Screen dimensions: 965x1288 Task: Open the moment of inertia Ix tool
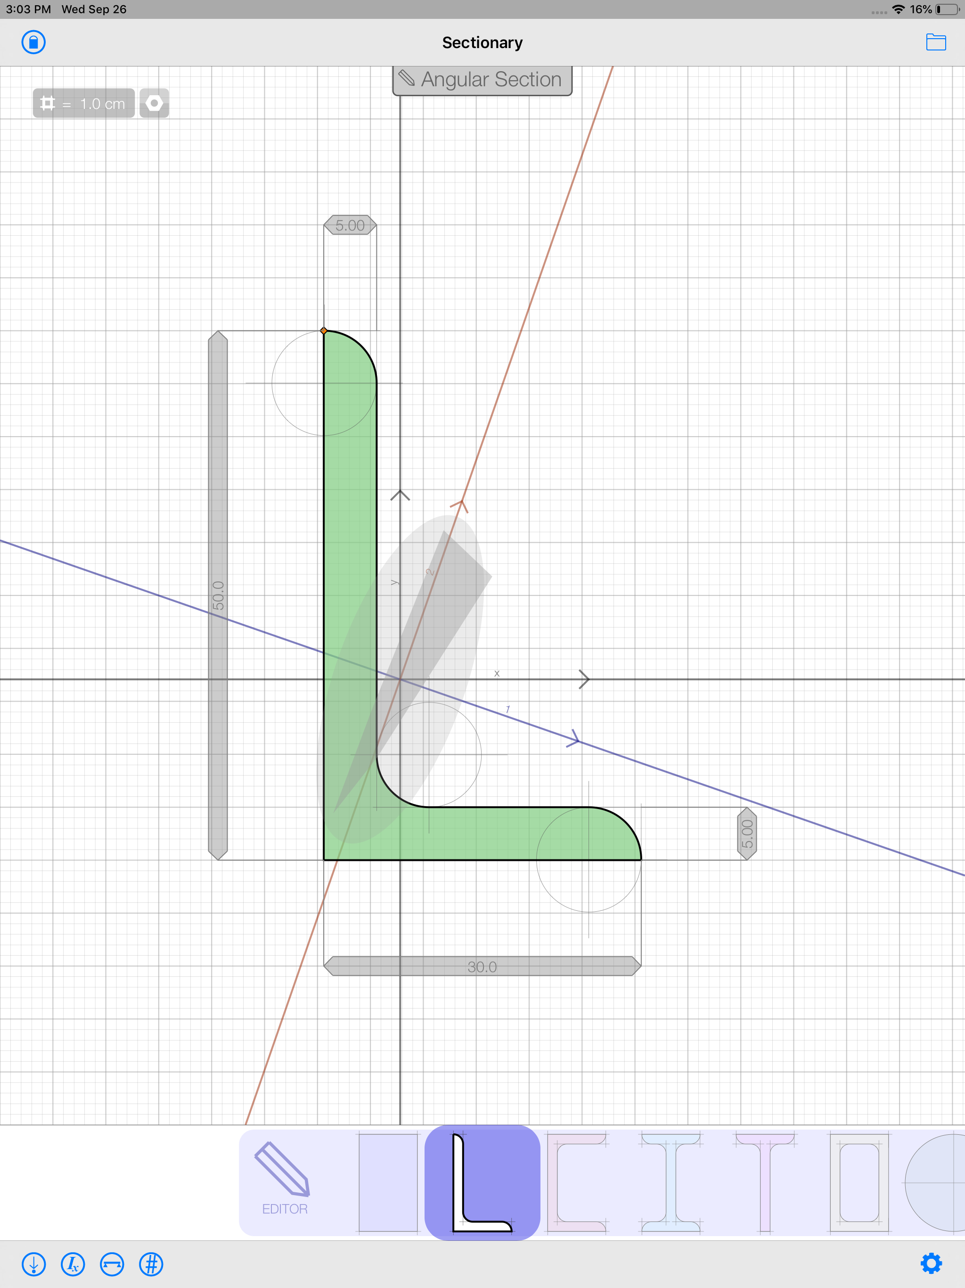pyautogui.click(x=73, y=1263)
